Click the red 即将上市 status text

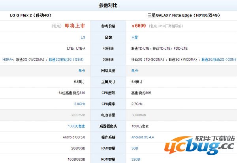pyautogui.click(x=75, y=26)
